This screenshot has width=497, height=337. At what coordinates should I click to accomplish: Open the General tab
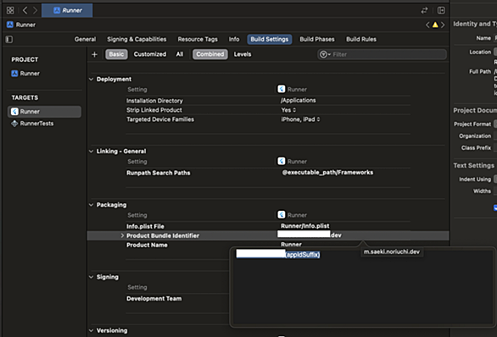(85, 39)
